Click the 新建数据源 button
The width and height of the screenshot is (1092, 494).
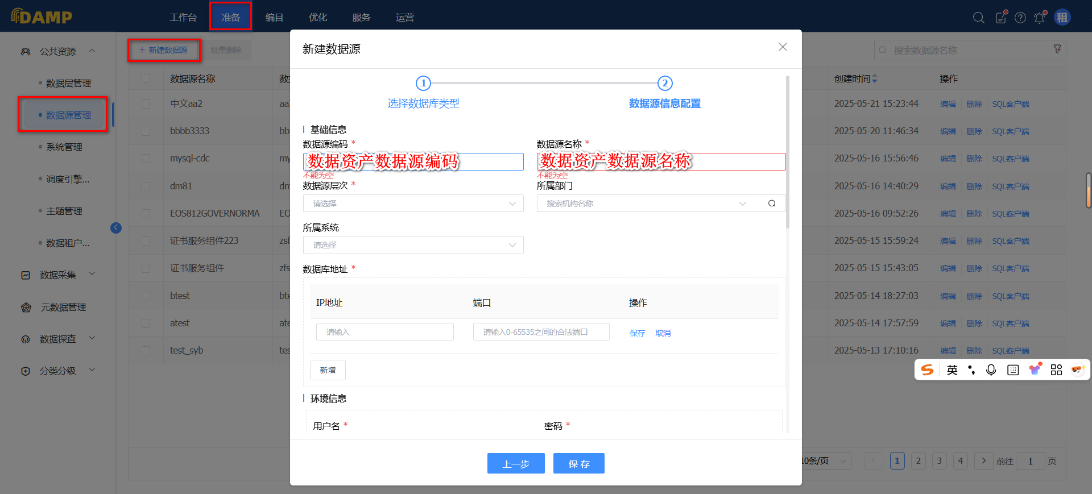163,50
